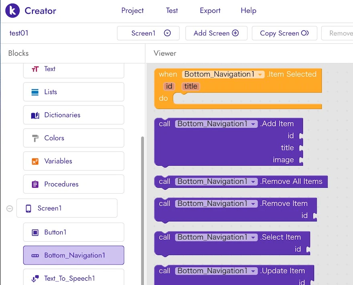Screen dimensions: 353x285
Task: Click the Text category icon
Action: pos(35,69)
